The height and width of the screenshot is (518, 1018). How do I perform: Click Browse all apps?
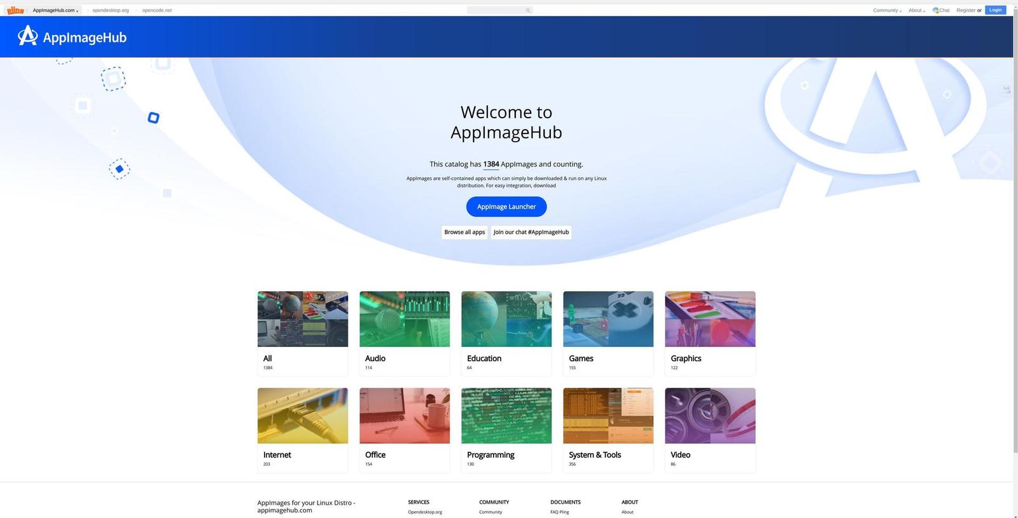(464, 232)
